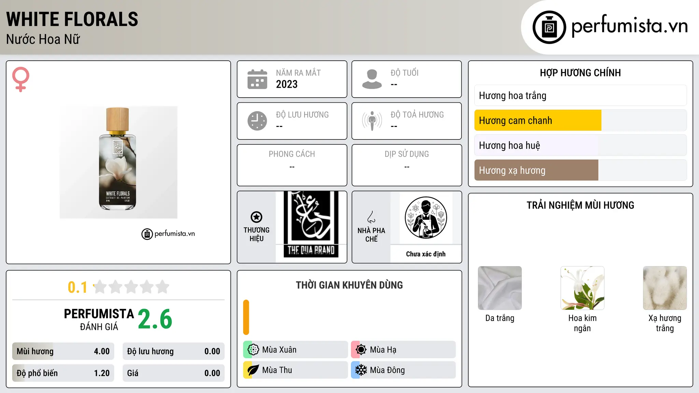Select the Da trắng scent image
The height and width of the screenshot is (393, 699).
500,288
